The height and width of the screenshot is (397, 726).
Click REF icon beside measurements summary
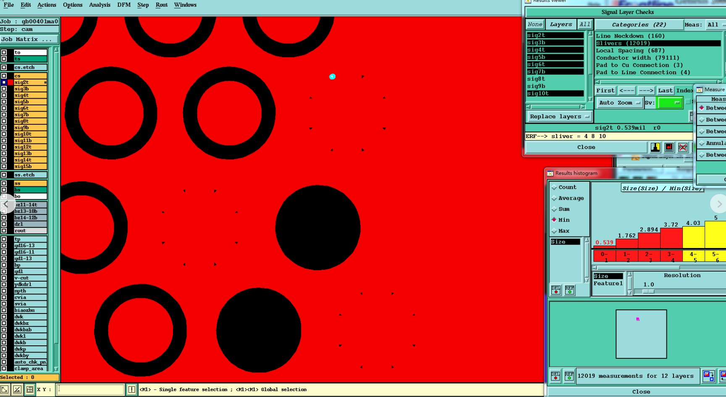click(569, 376)
